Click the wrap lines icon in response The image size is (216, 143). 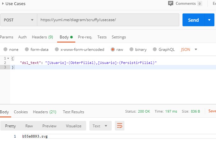pos(119,126)
